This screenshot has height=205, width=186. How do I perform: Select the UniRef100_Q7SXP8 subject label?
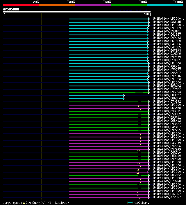tap(167, 181)
